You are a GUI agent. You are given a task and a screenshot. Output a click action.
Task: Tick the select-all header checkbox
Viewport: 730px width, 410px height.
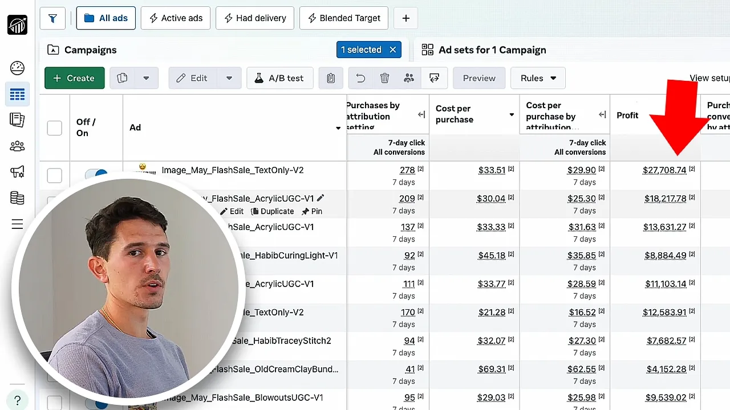click(x=54, y=128)
